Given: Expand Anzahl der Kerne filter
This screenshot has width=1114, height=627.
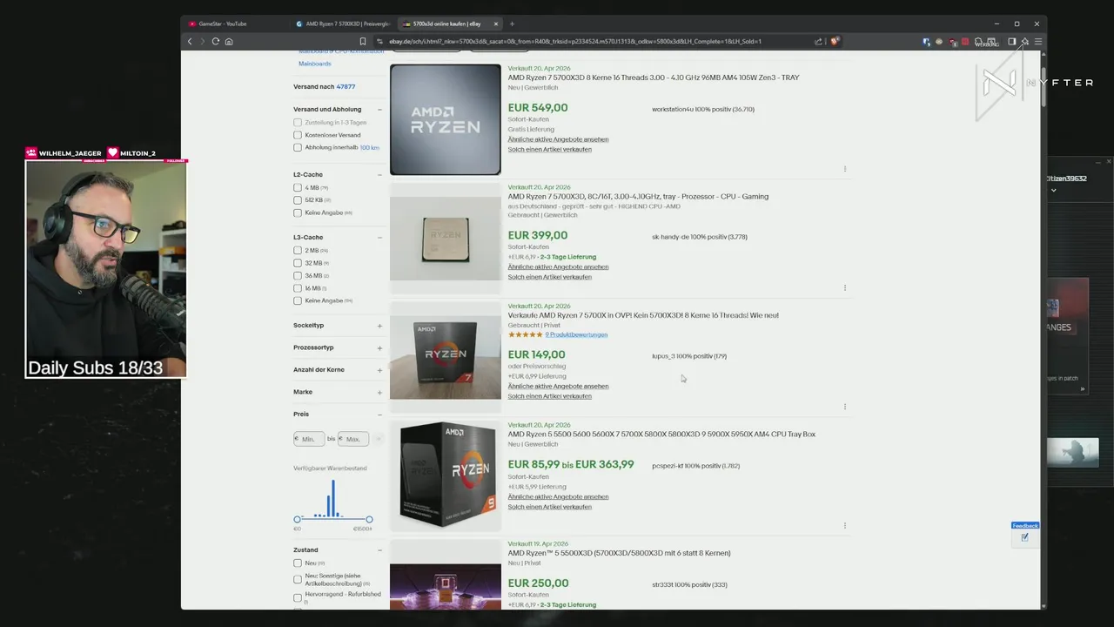Looking at the screenshot, I should point(379,370).
